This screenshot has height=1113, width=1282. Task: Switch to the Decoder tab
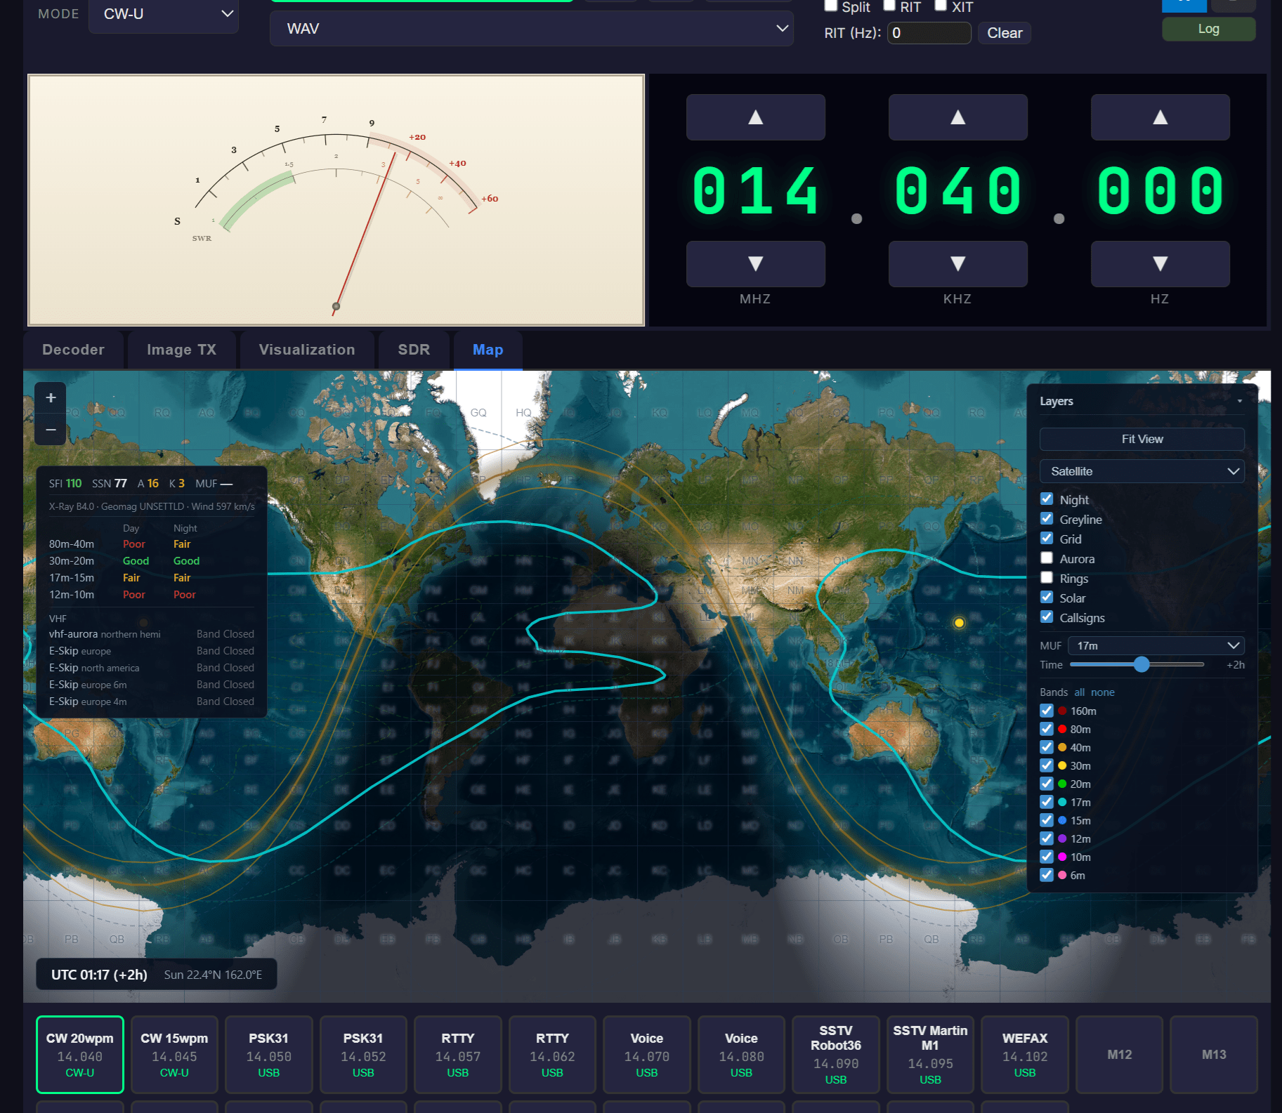[73, 350]
